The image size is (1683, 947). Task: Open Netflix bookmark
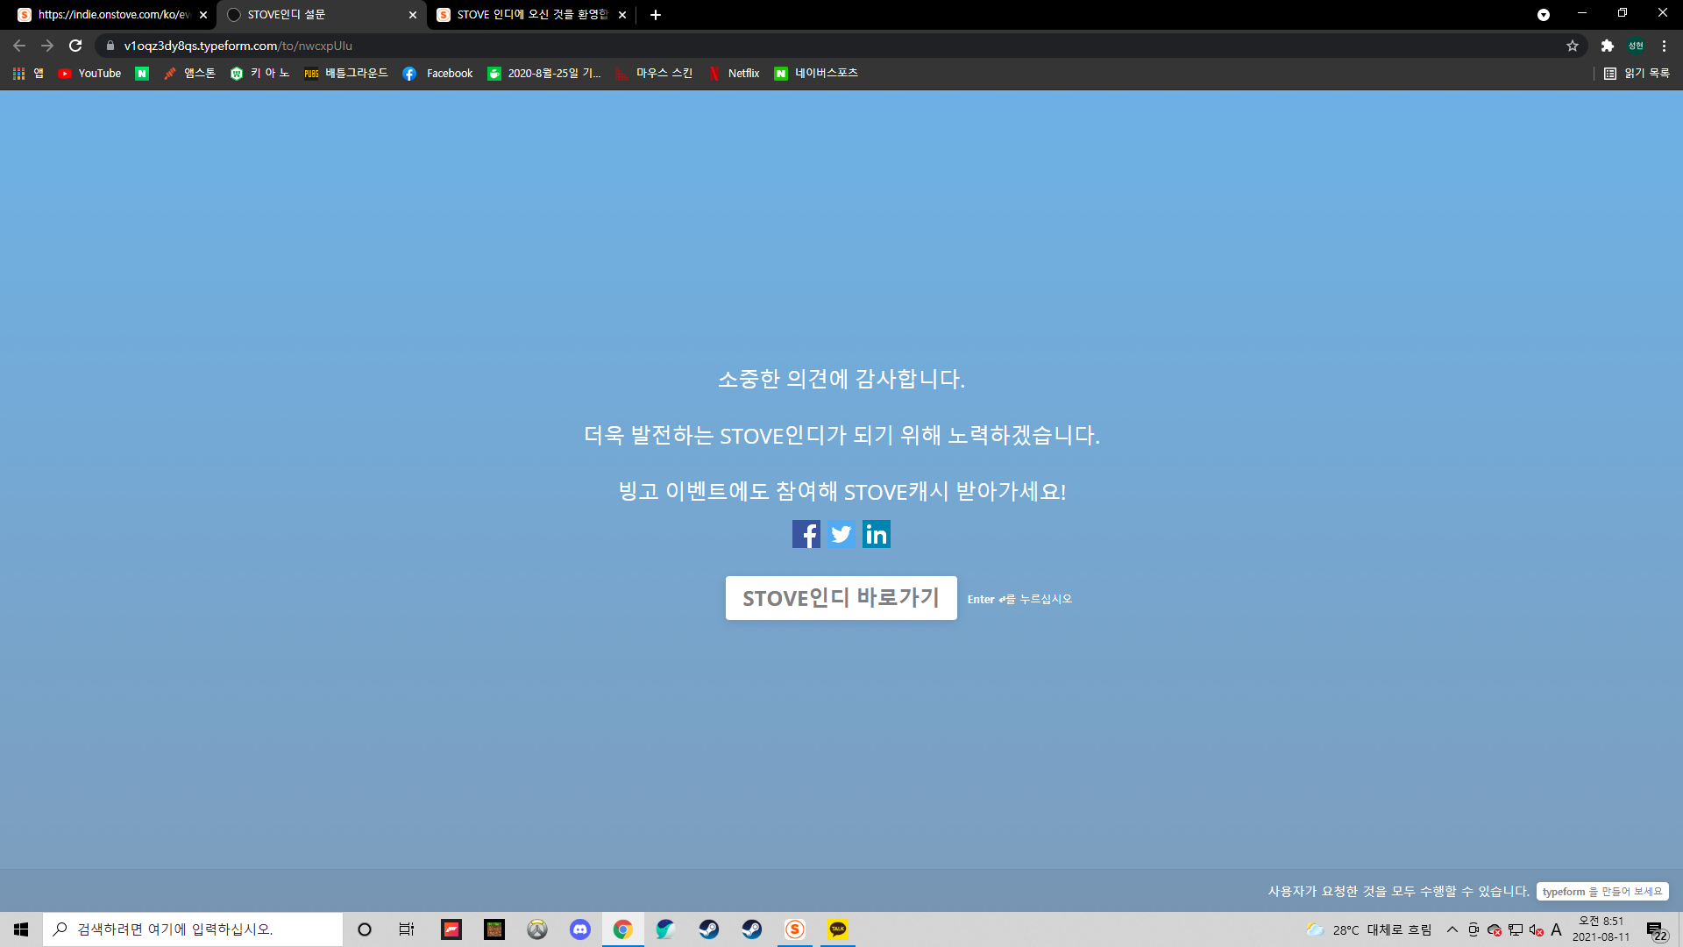point(735,74)
